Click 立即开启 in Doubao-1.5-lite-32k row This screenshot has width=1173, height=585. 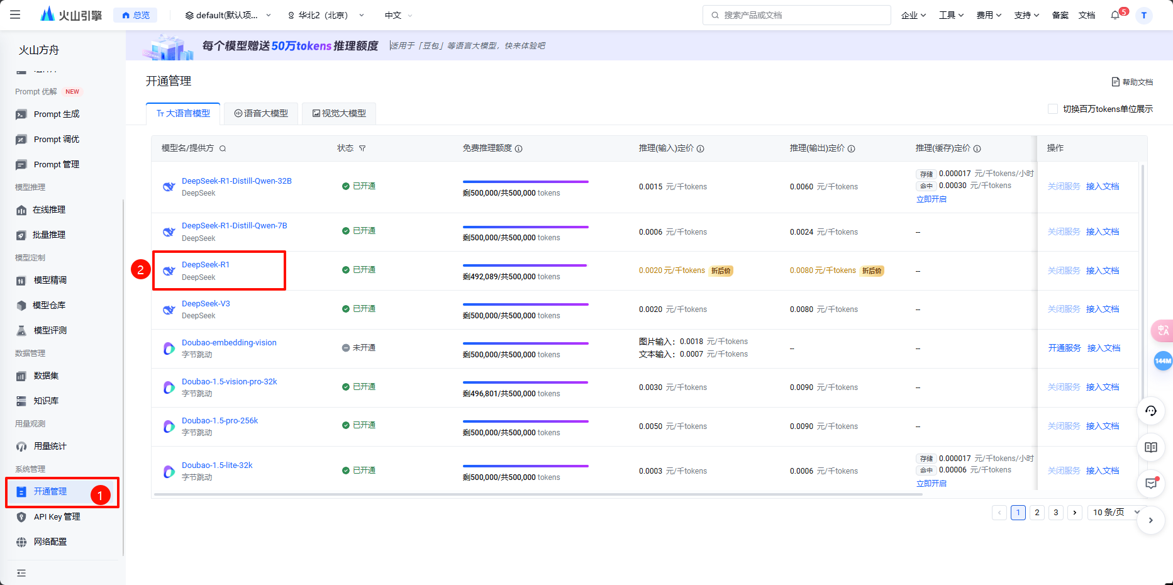click(931, 484)
